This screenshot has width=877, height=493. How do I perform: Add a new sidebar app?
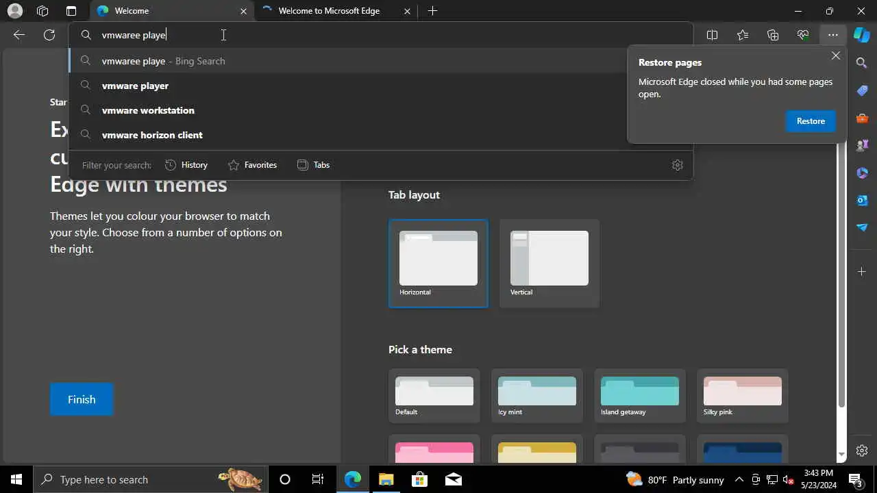click(x=862, y=272)
